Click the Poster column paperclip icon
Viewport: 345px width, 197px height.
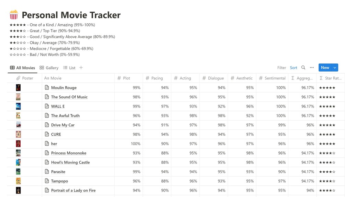coord(19,78)
